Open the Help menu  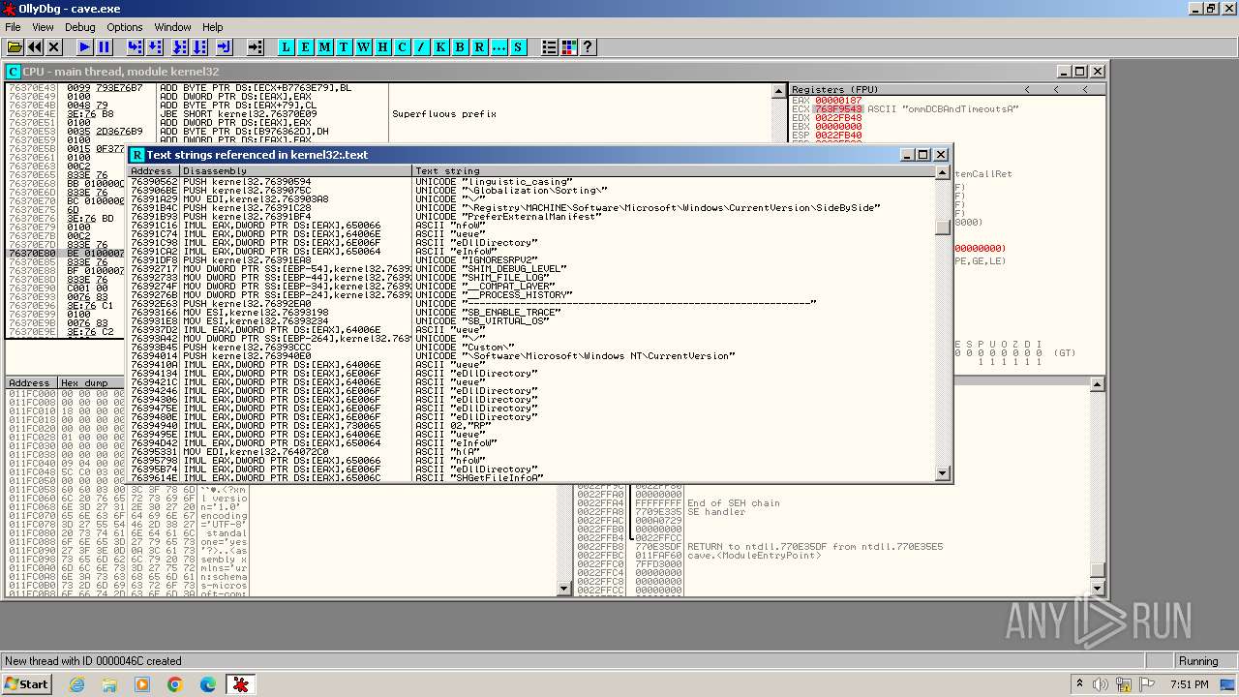[x=213, y=27]
